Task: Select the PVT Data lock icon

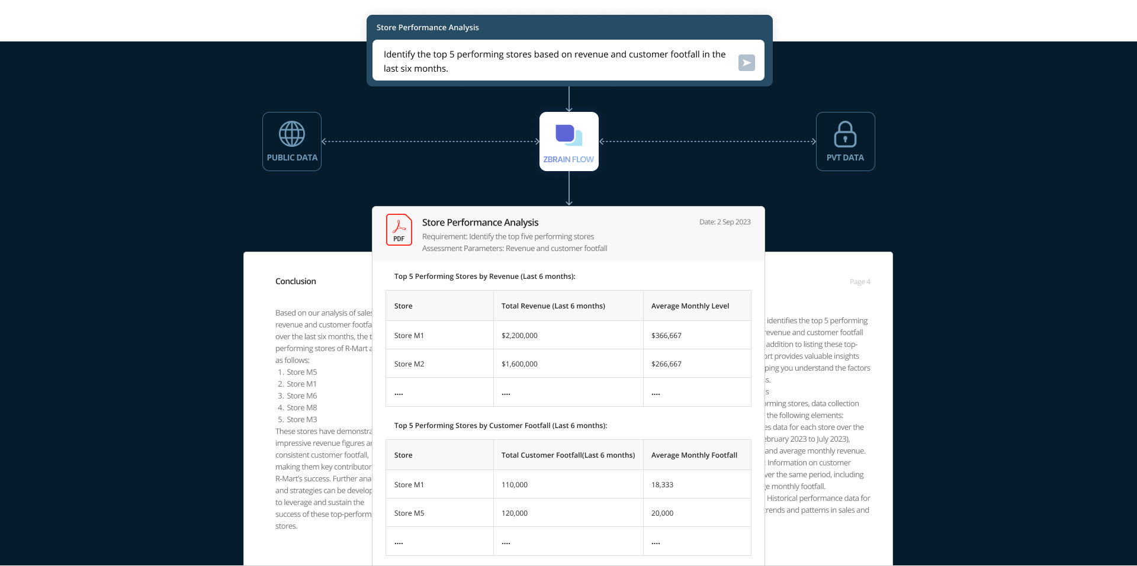Action: coord(845,134)
